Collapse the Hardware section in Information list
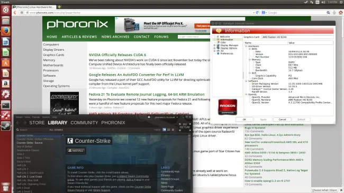344x193 pixels. click(246, 47)
